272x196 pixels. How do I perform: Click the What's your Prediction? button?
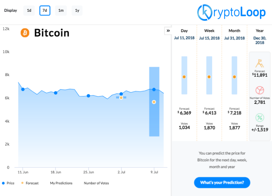click(x=222, y=183)
